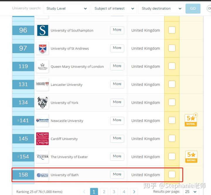Tick compare checkbox for Newcastle University
Viewport: 211px width, 195px height.
pos(172,120)
